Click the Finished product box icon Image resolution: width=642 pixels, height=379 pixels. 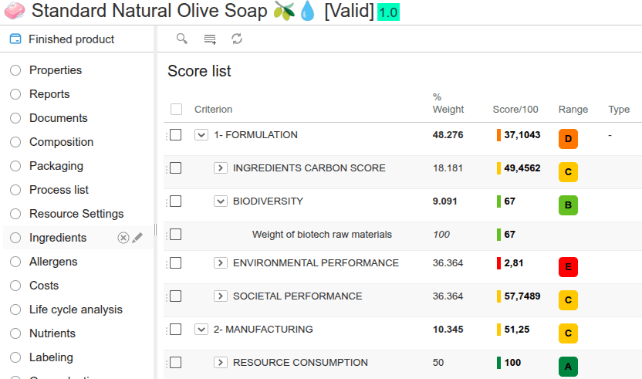[x=15, y=39]
